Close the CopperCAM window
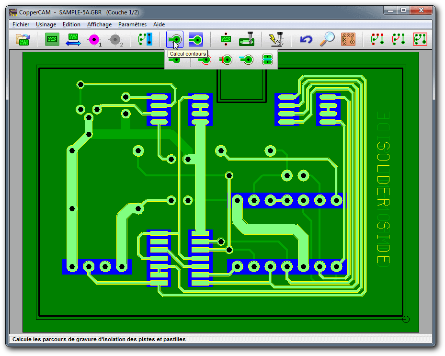 point(421,11)
